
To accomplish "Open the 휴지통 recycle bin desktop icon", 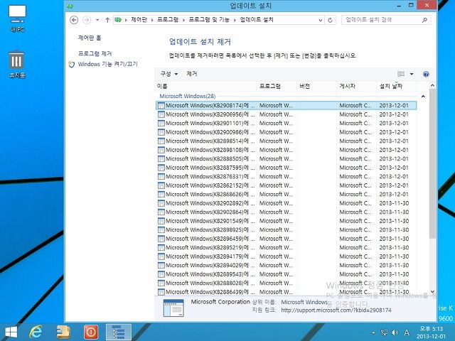I will [x=17, y=65].
